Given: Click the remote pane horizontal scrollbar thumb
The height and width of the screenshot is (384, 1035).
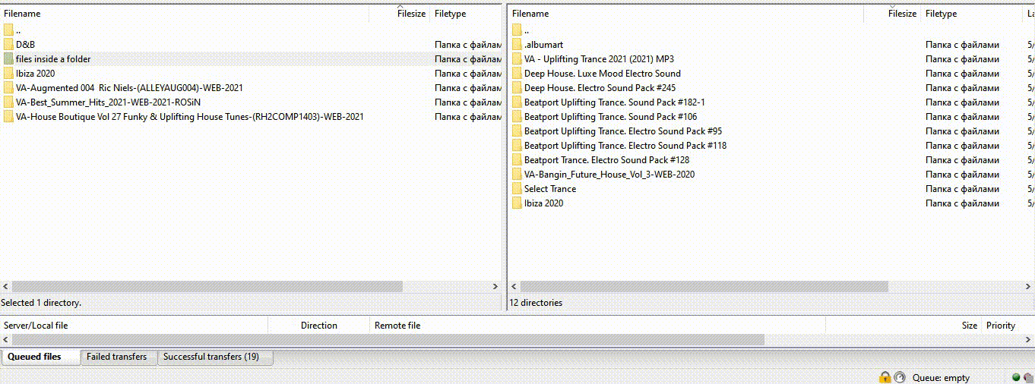Looking at the screenshot, I should click(704, 287).
